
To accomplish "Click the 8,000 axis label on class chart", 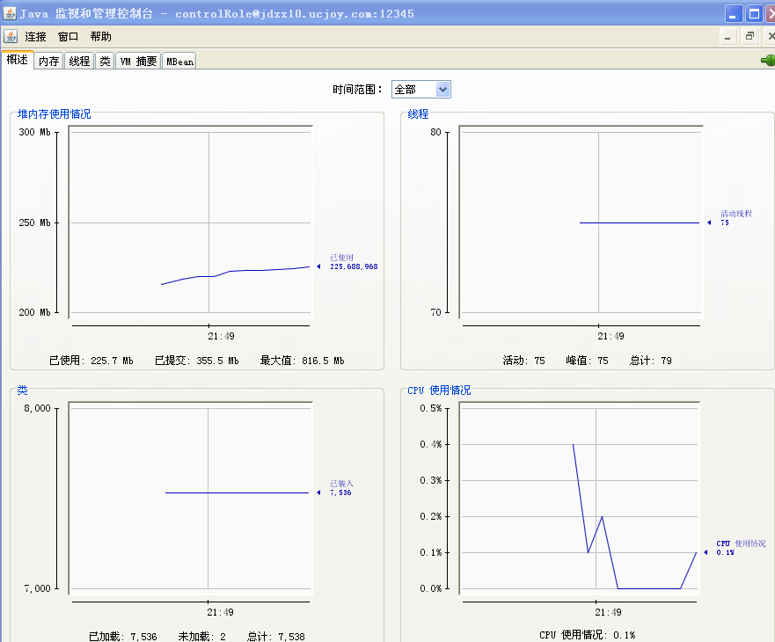I will pos(38,408).
